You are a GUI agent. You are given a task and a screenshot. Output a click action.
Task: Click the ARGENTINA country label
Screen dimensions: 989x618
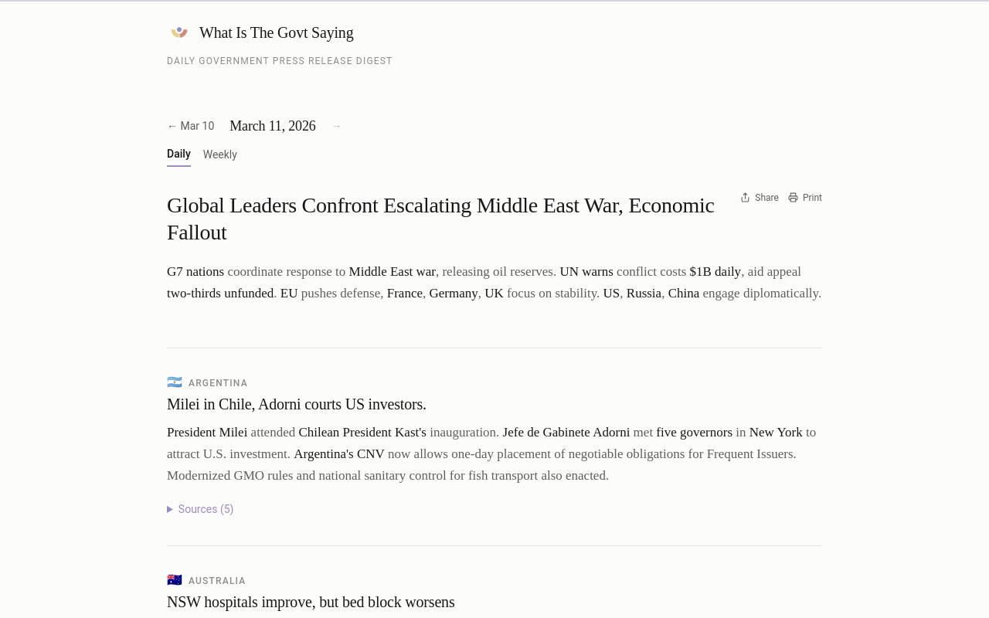click(218, 383)
